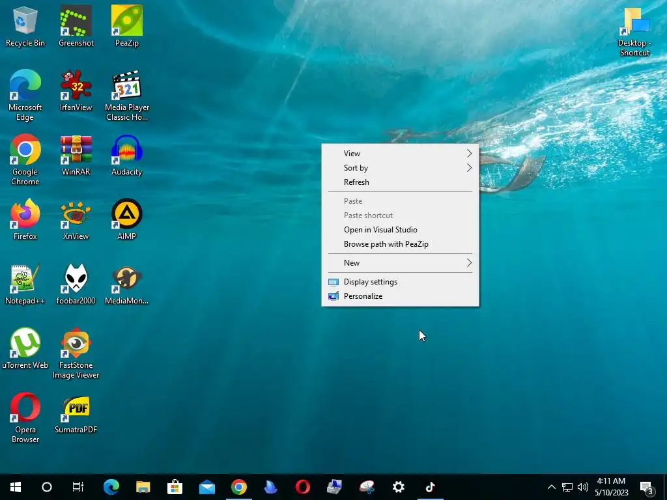Select the WinRAR desktop shortcut
This screenshot has width=667, height=500.
(x=76, y=156)
